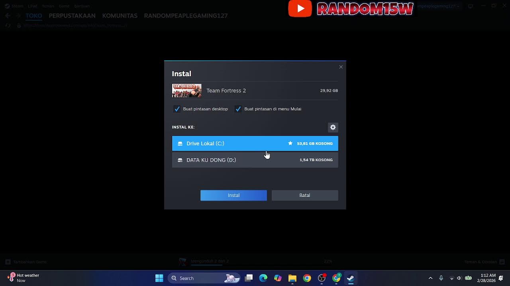Open the notification bell icon
Viewport: 510px width, 286px height.
tap(501, 278)
